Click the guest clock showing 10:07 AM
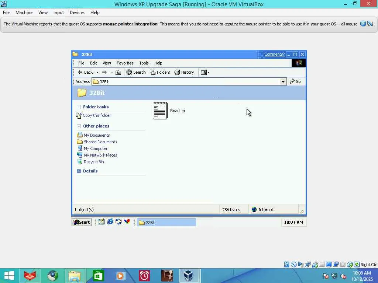This screenshot has width=378, height=283. pyautogui.click(x=293, y=222)
